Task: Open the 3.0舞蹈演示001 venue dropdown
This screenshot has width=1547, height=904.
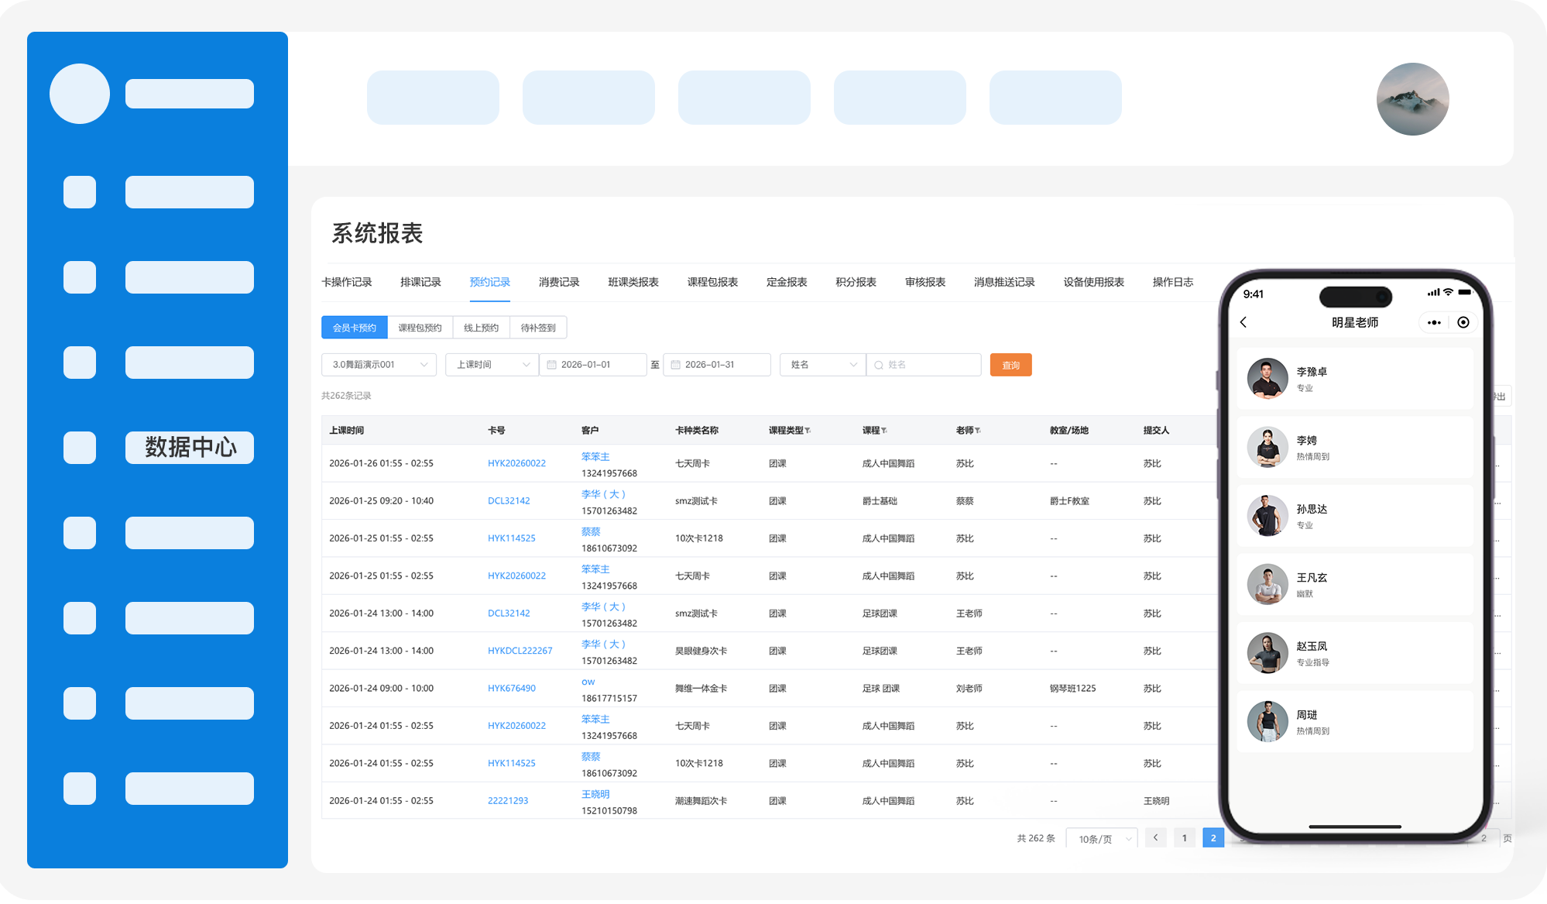Action: tap(379, 365)
